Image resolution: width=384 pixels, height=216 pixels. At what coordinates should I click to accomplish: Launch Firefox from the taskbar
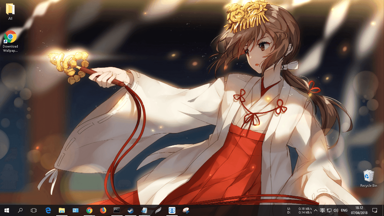103,210
